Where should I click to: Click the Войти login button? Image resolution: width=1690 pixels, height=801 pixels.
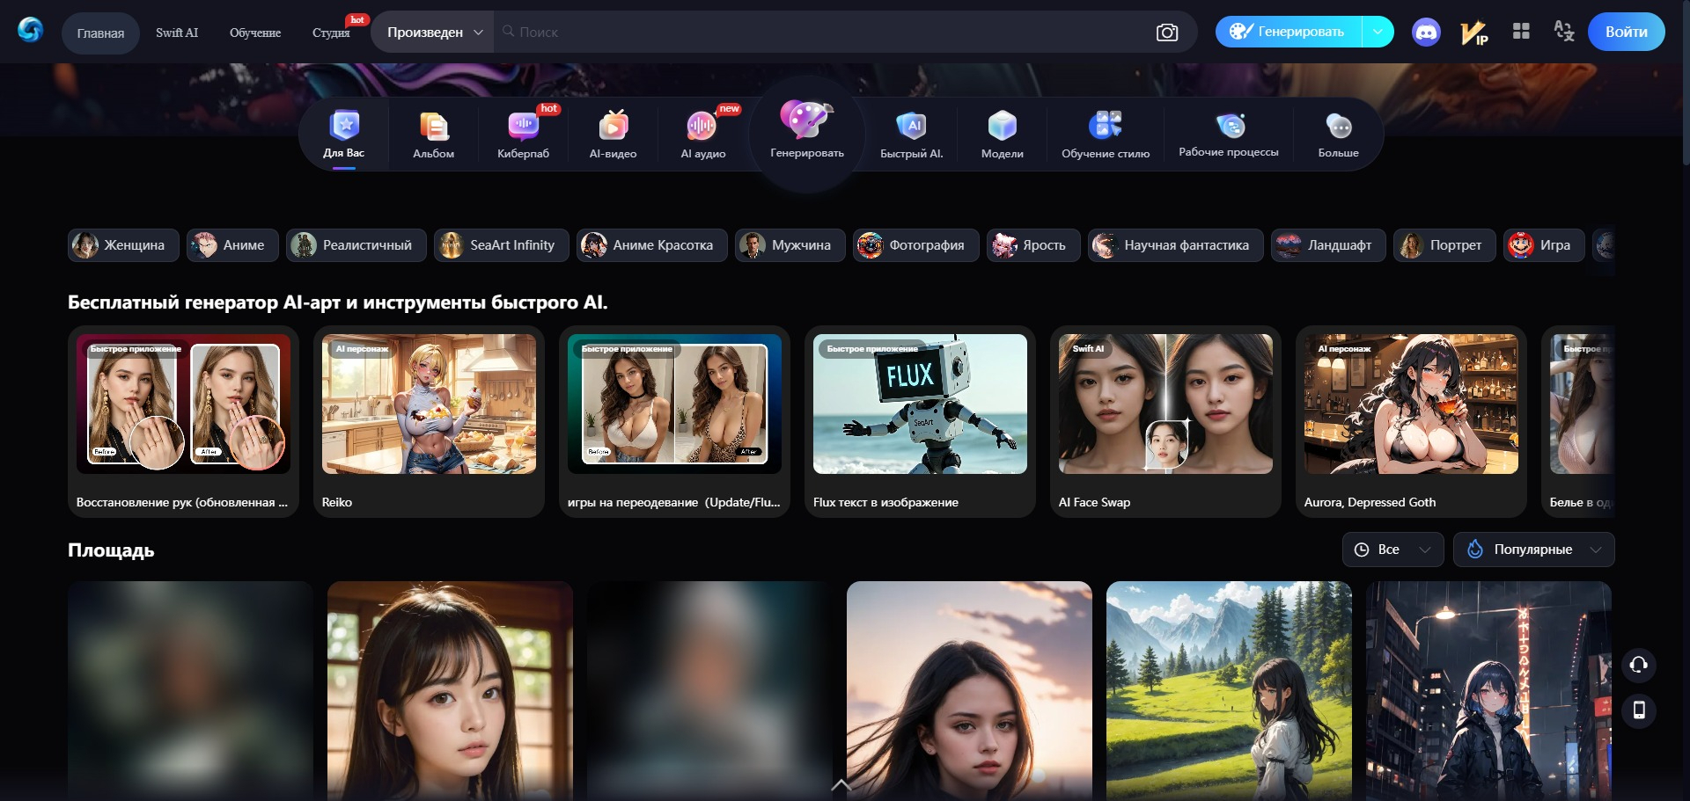coord(1626,32)
